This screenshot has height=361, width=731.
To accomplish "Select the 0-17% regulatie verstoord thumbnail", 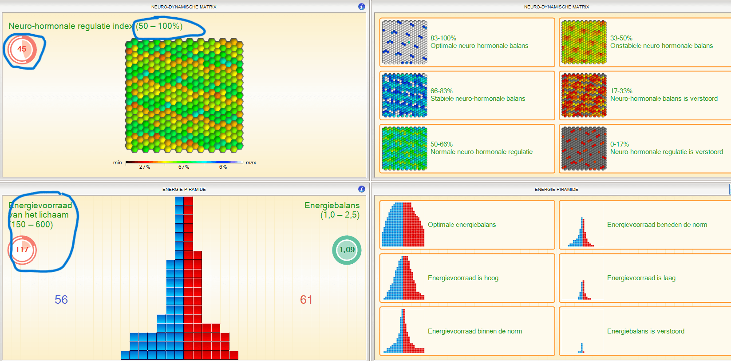I will (x=584, y=148).
